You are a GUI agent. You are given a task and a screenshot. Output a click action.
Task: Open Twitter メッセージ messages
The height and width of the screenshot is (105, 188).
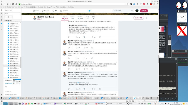(x=64, y=11)
